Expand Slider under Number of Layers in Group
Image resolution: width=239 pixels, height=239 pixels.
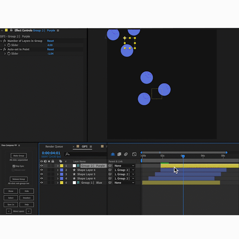(5, 45)
